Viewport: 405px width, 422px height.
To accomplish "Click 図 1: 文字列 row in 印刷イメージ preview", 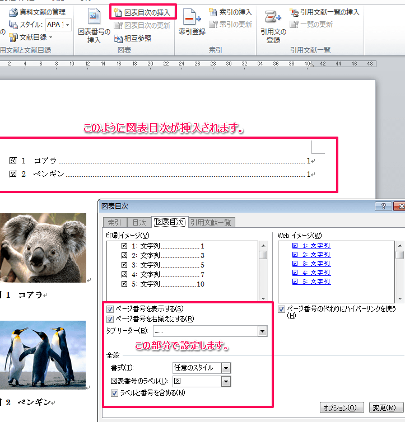I will point(162,246).
